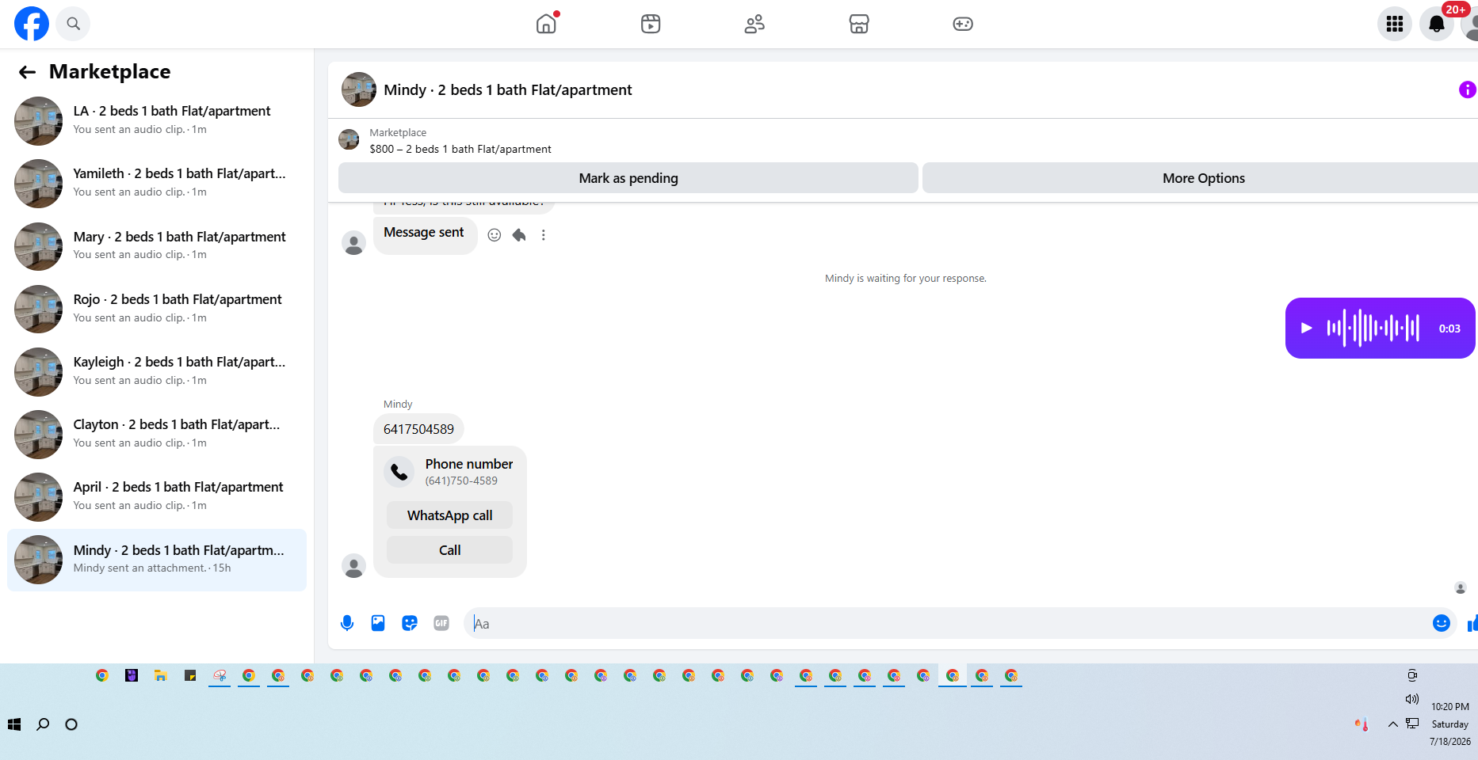The width and height of the screenshot is (1478, 760).
Task: Open the Kayleigh conversation
Action: point(157,371)
